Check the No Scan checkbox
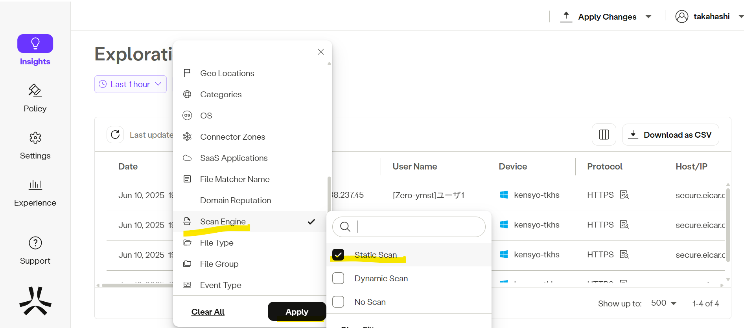744x328 pixels. pos(338,302)
